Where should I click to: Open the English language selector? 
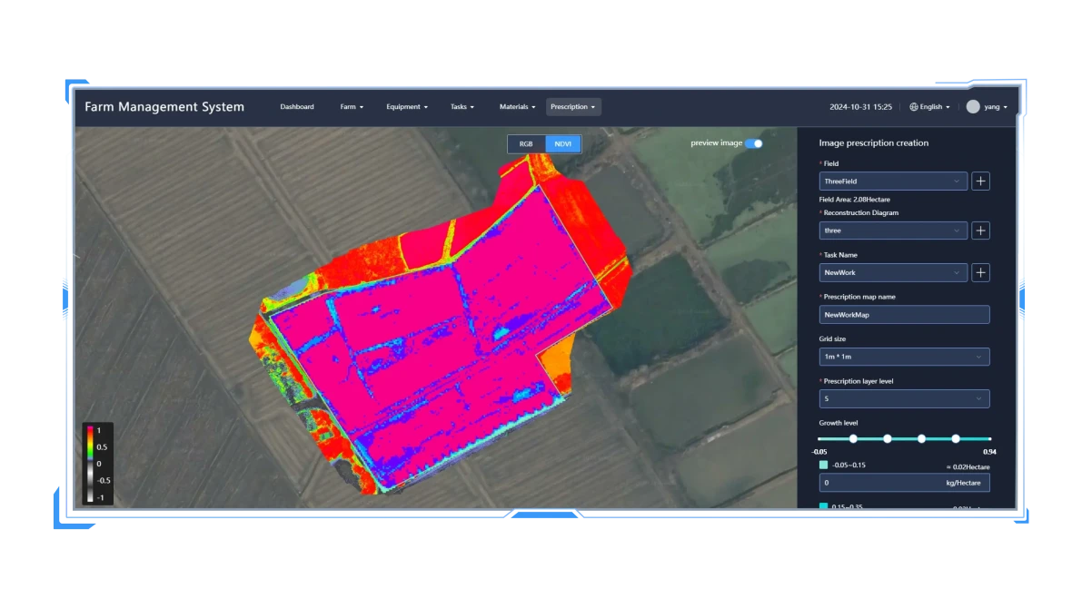point(929,107)
